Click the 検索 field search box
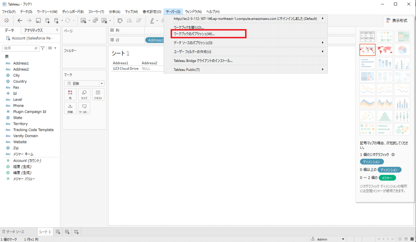The image size is (416, 242). click(20, 48)
